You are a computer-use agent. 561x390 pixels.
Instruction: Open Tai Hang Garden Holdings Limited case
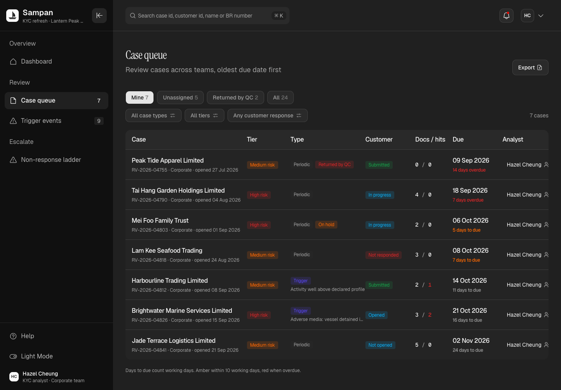178,190
